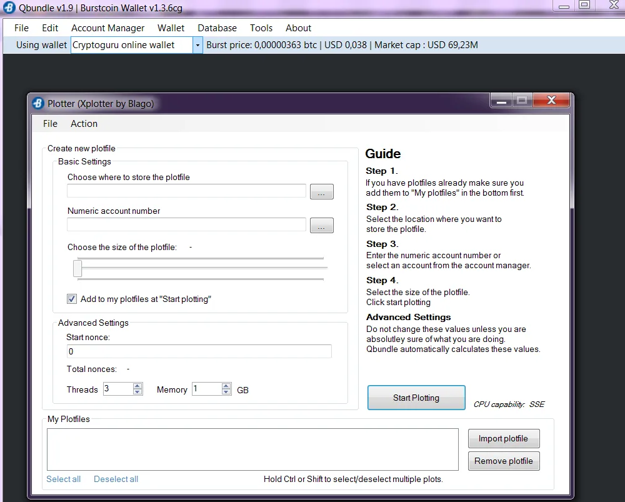Open the Account Manager menu

point(108,28)
